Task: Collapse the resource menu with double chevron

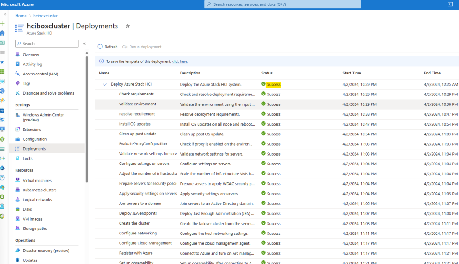Action: (84, 43)
